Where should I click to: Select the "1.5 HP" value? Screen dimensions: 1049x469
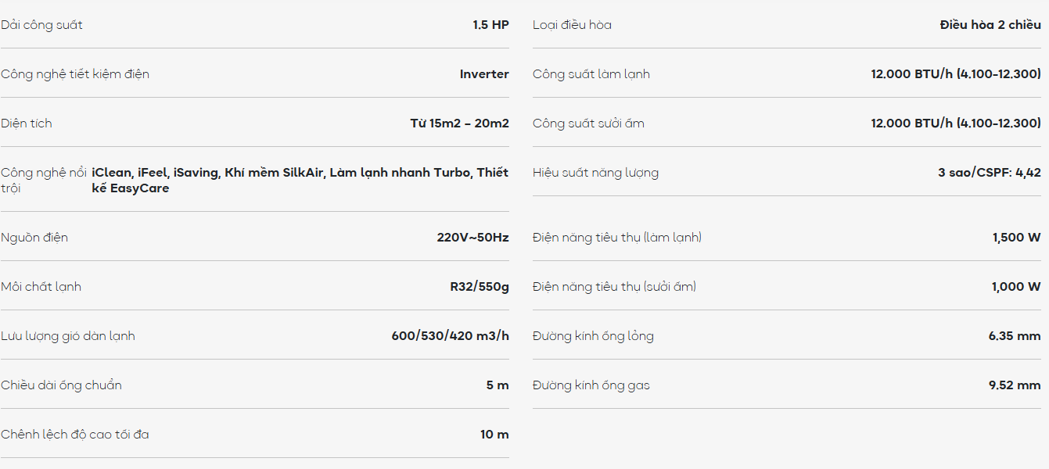pyautogui.click(x=490, y=25)
